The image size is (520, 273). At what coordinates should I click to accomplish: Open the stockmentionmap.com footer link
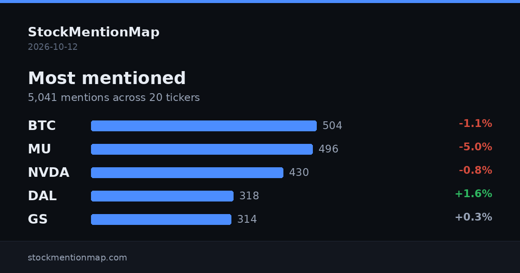pyautogui.click(x=78, y=257)
